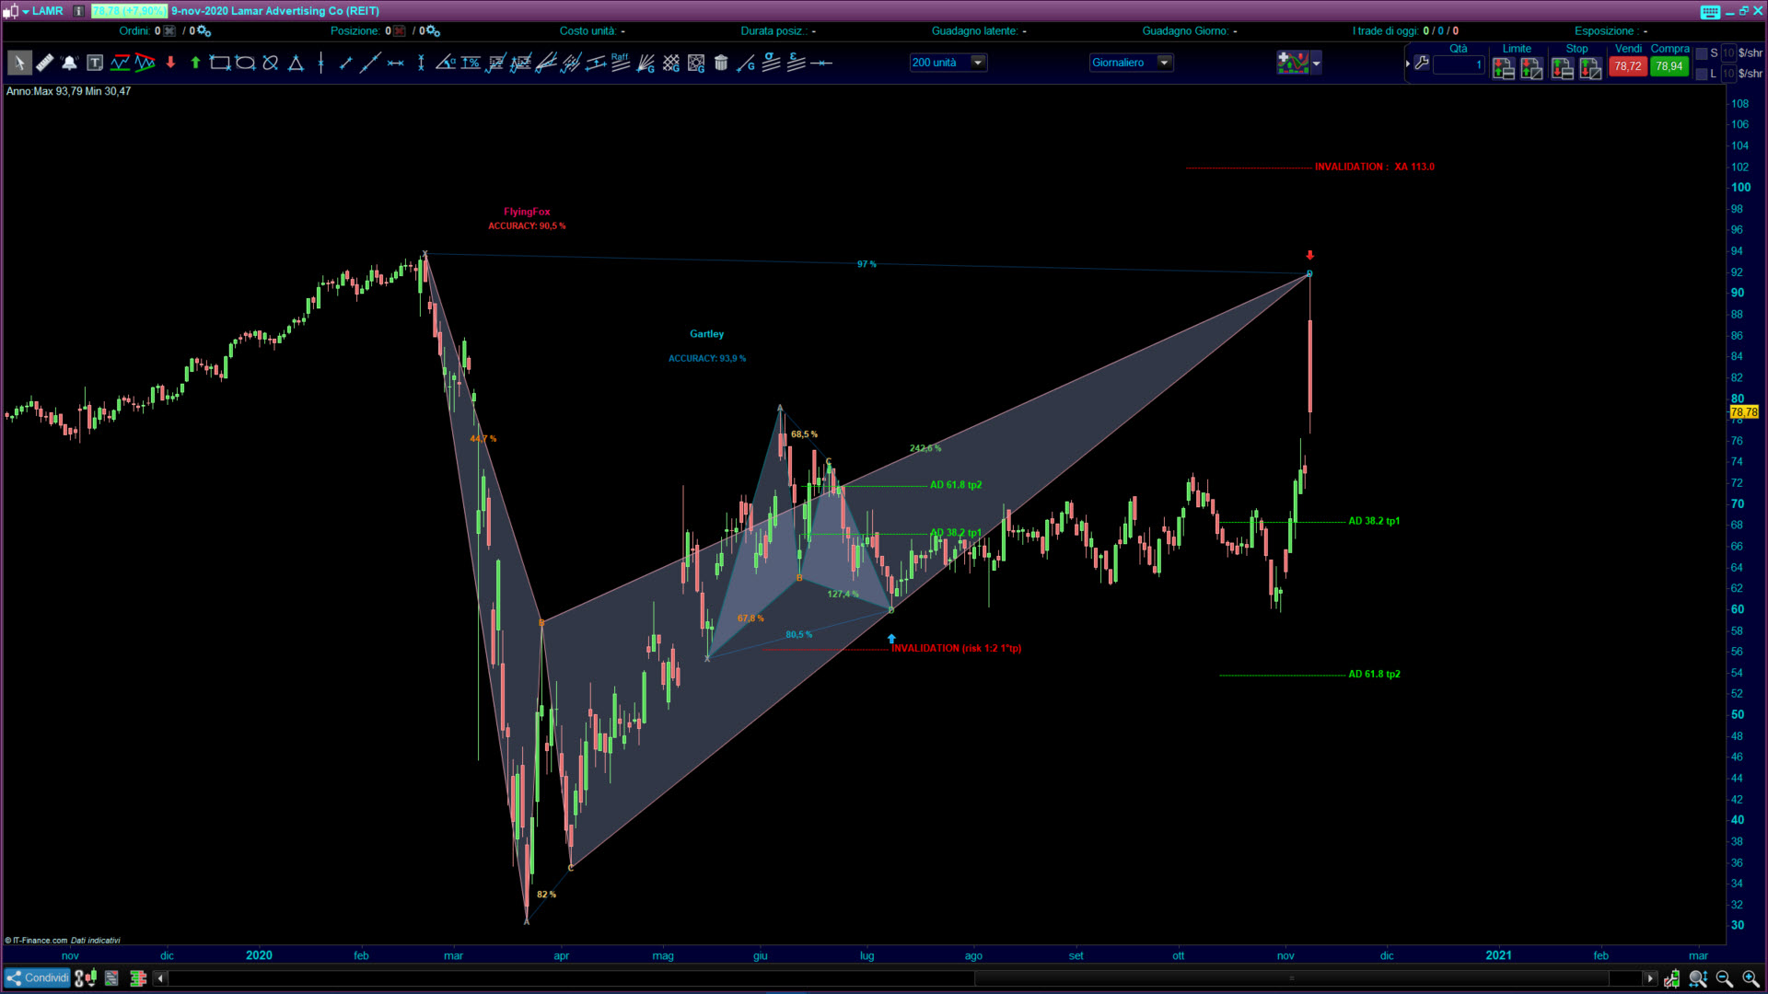Viewport: 1768px width, 994px height.
Task: Select the rectangle drawing tool
Action: [219, 64]
